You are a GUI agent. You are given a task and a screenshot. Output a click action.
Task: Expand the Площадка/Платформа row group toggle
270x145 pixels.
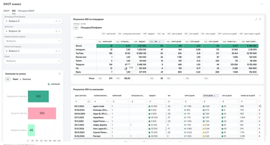pyautogui.click(x=76, y=27)
